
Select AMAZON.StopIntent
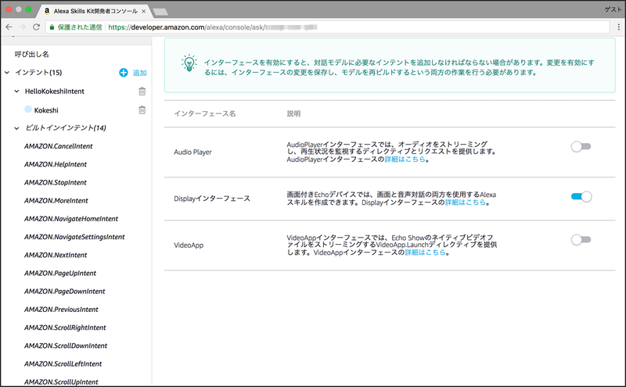pyautogui.click(x=56, y=182)
